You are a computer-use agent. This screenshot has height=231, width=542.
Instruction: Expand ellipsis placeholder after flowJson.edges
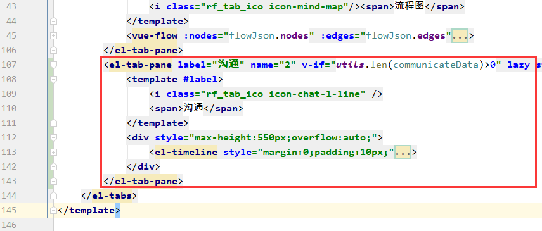coord(460,35)
